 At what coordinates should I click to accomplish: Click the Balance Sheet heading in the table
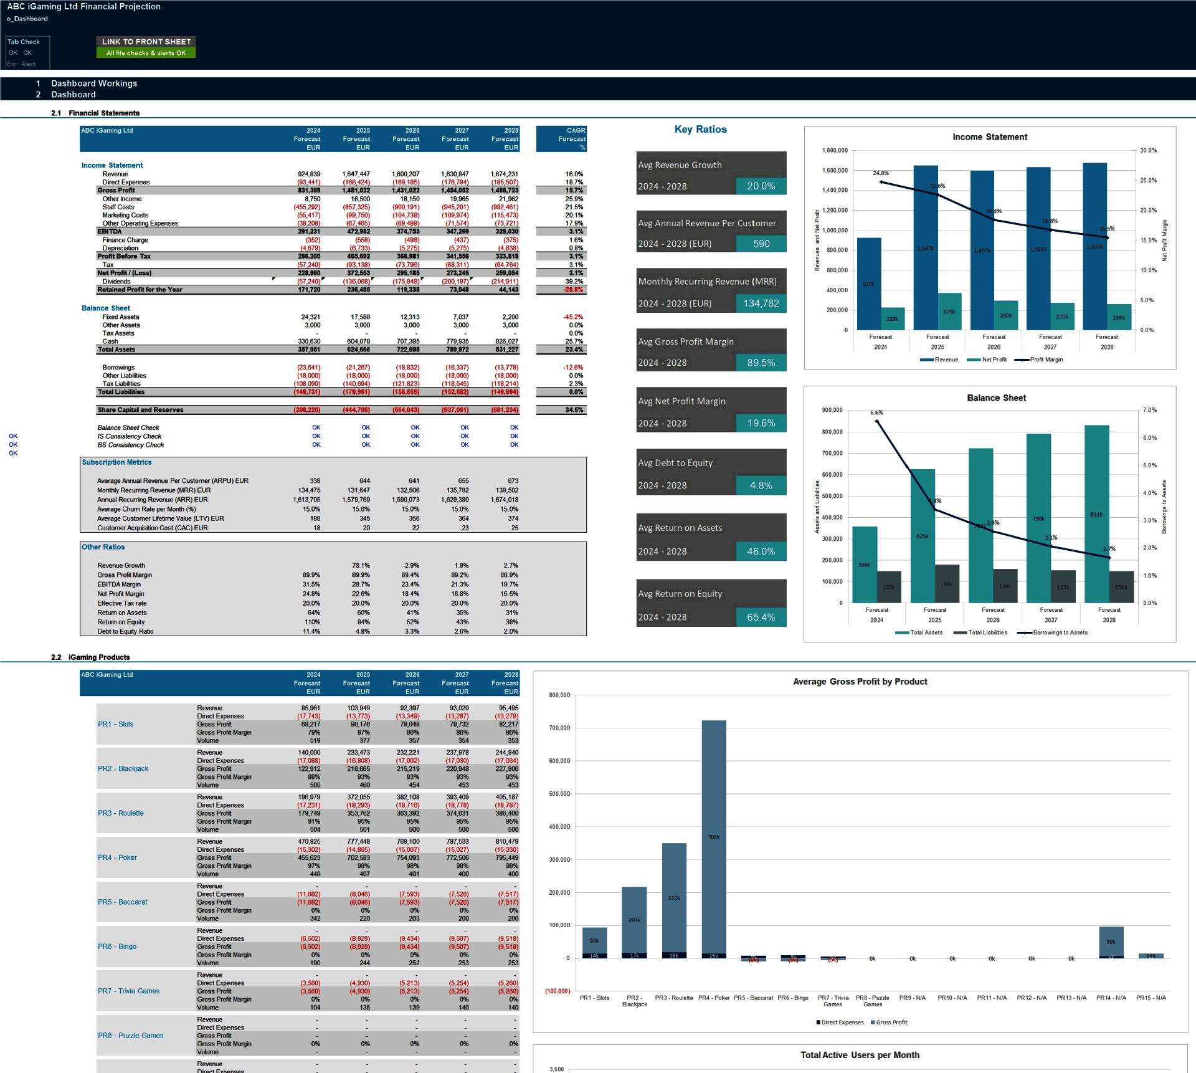pos(106,308)
